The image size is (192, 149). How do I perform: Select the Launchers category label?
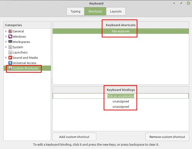(20, 52)
